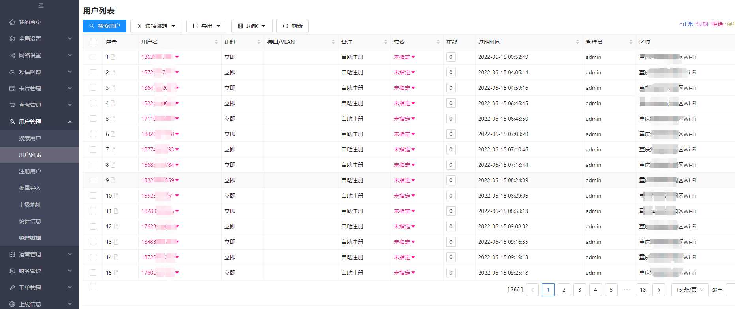Click the 跳至 page jump input field
The image size is (735, 309).
(x=730, y=290)
